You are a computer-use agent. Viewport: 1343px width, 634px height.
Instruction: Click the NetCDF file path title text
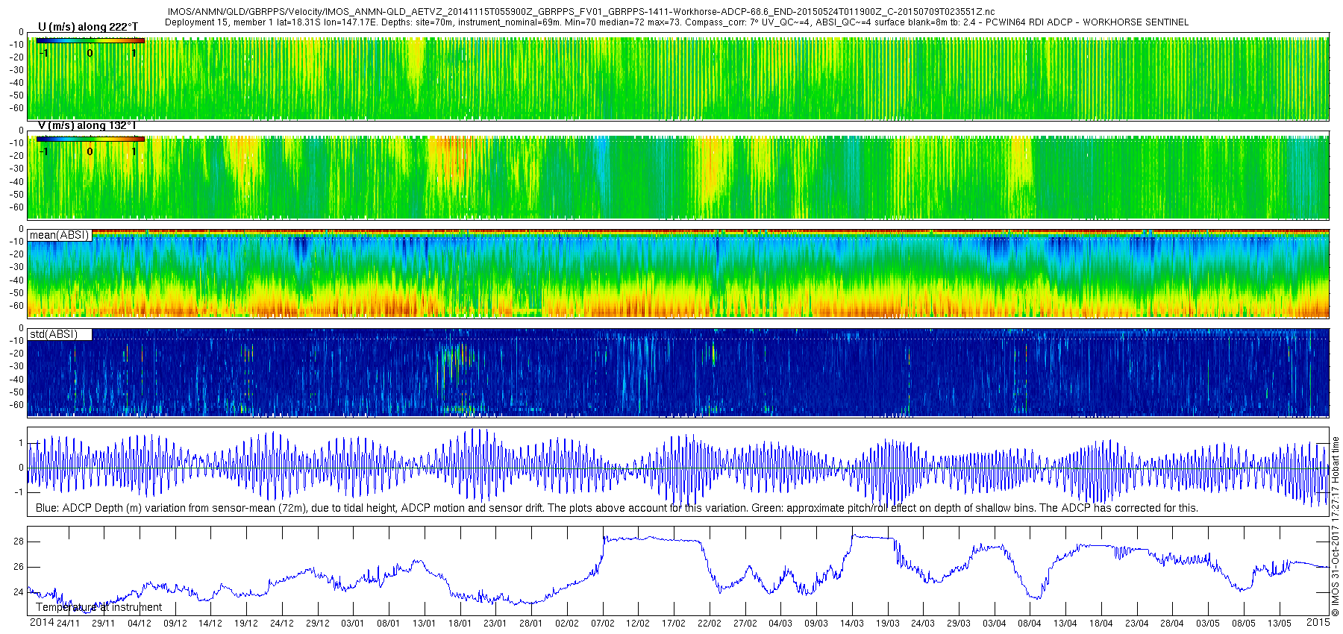(580, 12)
